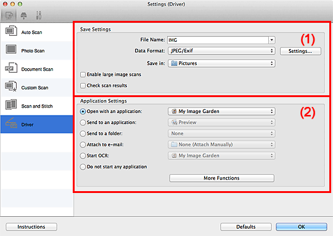Select Open with an application radio button
Screen dimensions: 333x236
coord(83,111)
